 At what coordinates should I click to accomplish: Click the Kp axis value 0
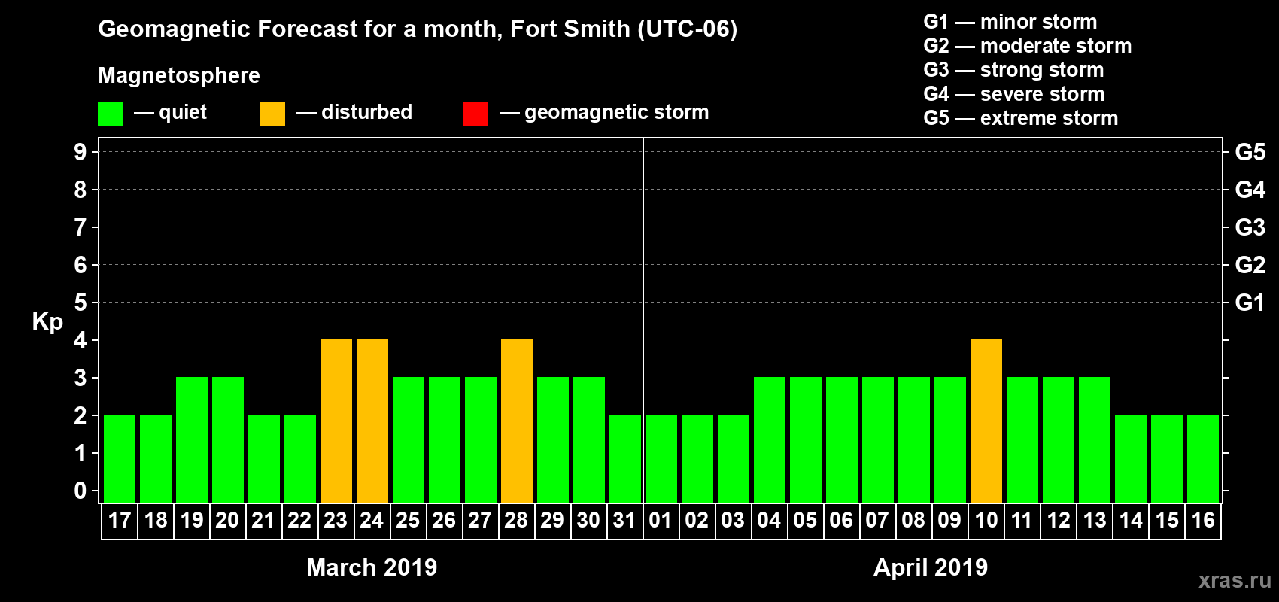click(x=81, y=491)
